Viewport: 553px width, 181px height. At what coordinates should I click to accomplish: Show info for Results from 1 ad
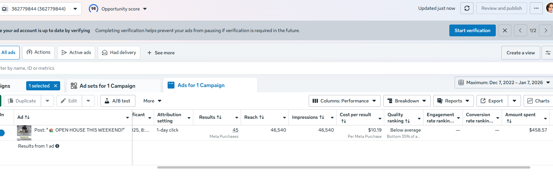pos(57,146)
